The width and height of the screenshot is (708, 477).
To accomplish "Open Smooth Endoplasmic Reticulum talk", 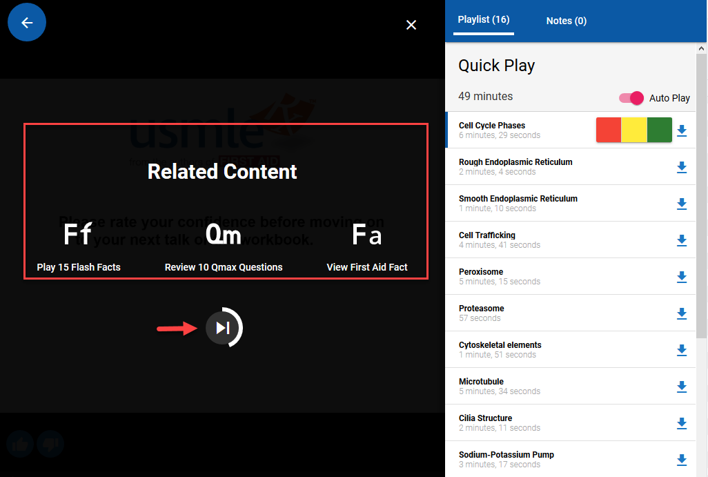I will tap(570, 203).
